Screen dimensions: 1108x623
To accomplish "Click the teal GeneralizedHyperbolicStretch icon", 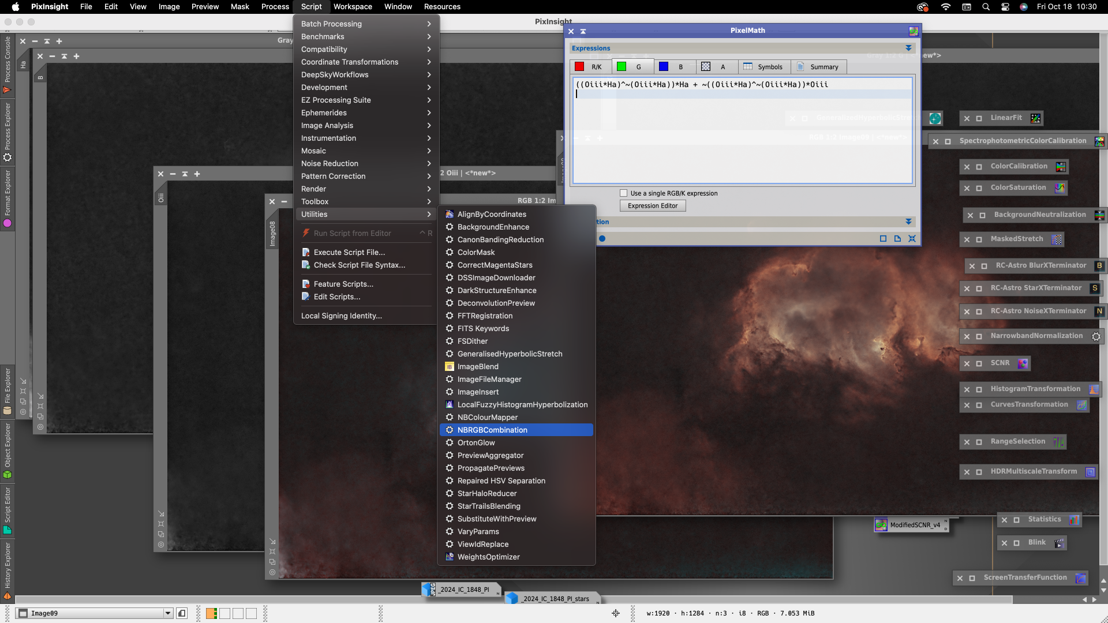I will [935, 118].
